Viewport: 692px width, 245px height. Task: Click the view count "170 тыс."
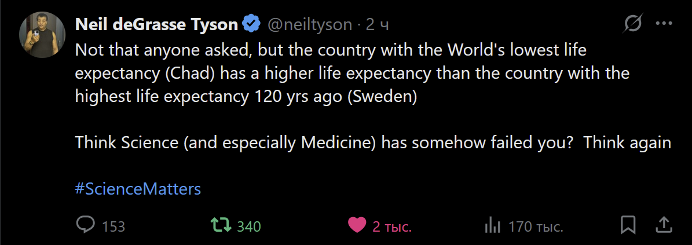(535, 226)
